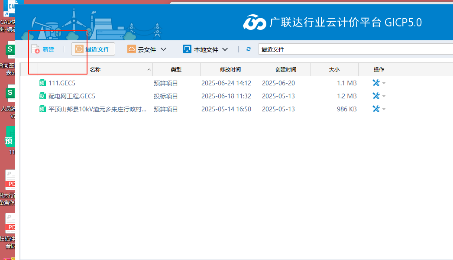Sort by the 类型 column header

(176, 70)
